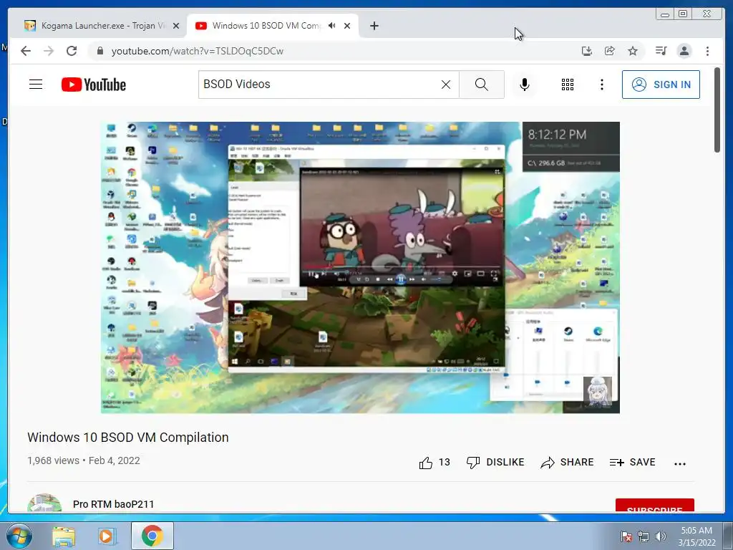Close the Windows 10 BSOD VM tab
733x550 pixels.
[347, 26]
